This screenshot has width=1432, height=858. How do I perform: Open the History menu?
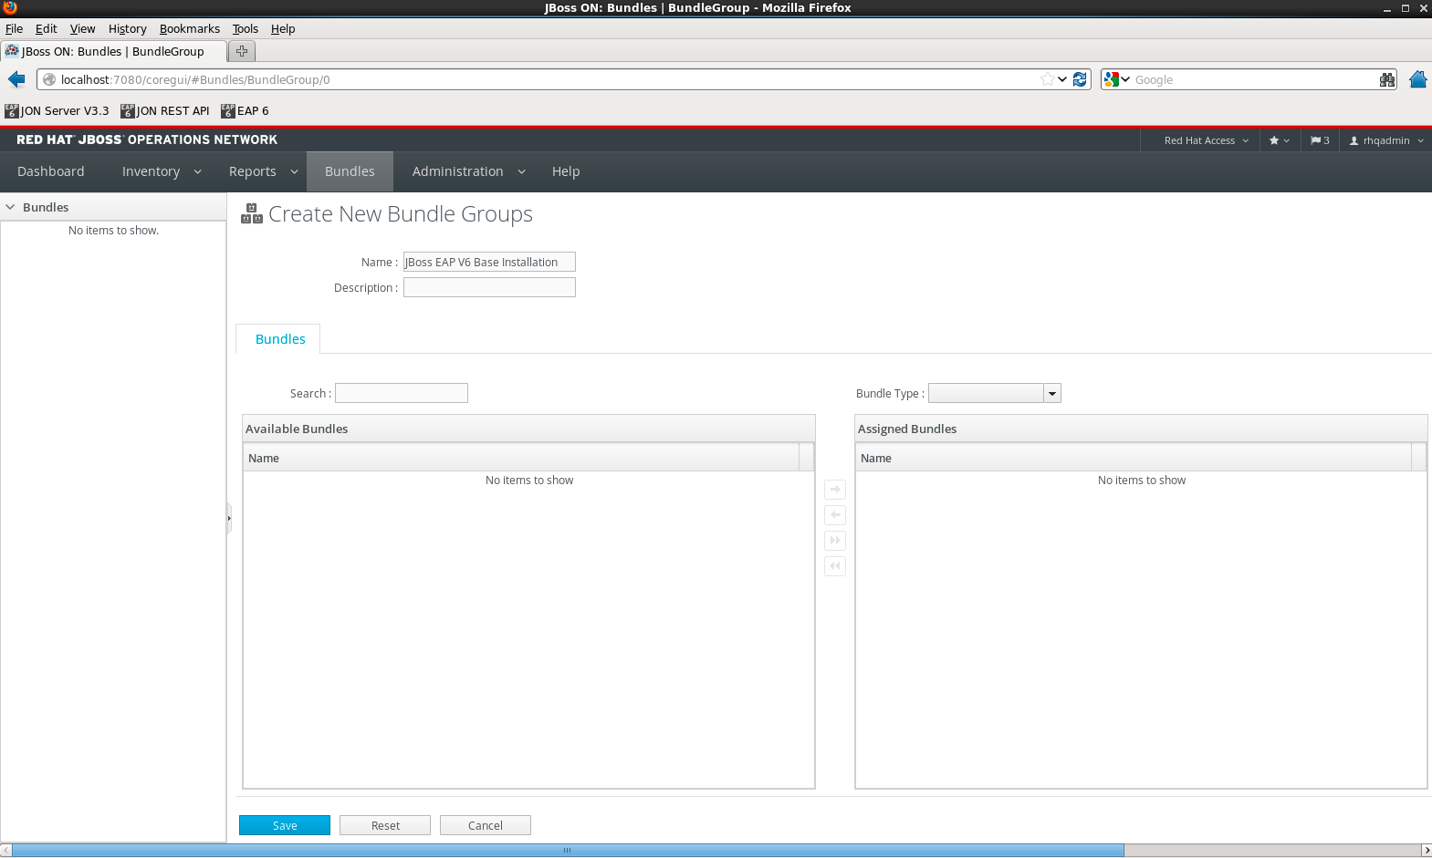click(127, 29)
